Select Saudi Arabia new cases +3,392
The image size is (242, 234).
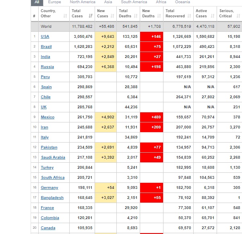coord(108,157)
